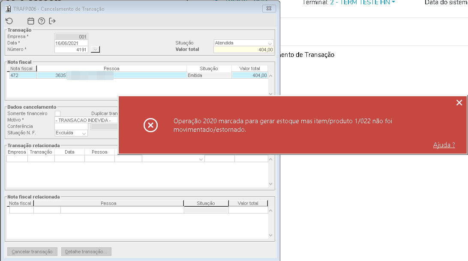Click the Motivo field TRANSACAO INDEVIDA
The width and height of the screenshot is (468, 261).
(86, 120)
